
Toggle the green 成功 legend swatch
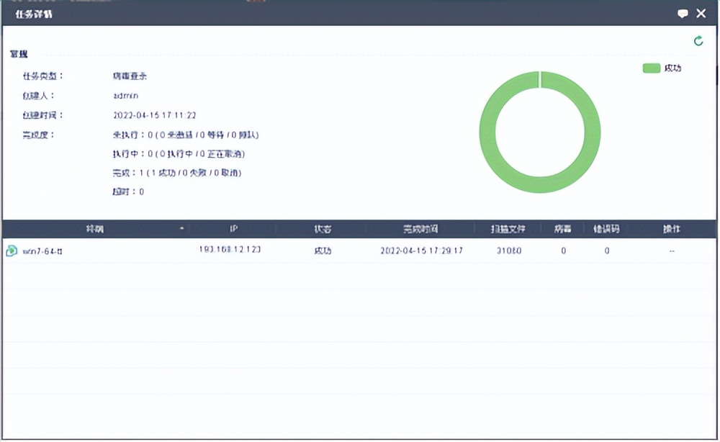click(x=651, y=68)
